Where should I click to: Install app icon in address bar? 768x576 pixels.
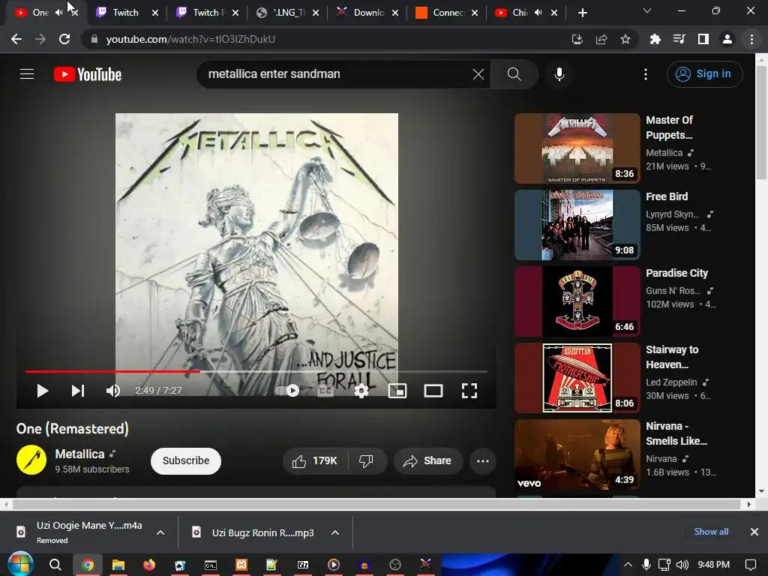[x=577, y=39]
